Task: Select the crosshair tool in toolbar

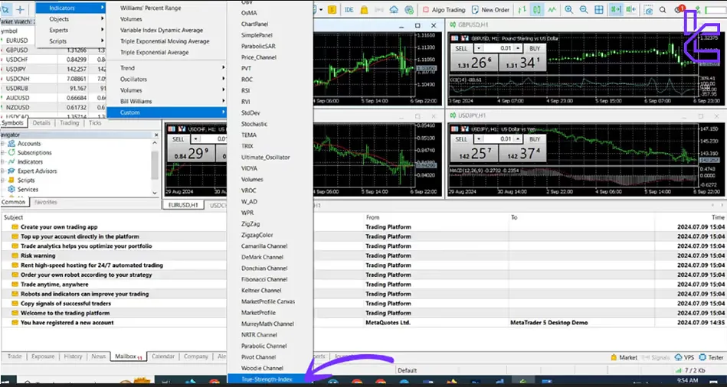Action: 20,9
